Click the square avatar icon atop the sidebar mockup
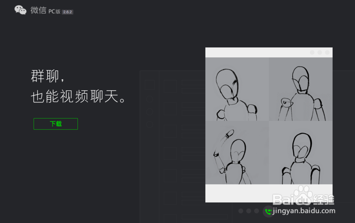 [149, 85]
